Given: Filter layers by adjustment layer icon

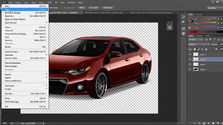Looking at the screenshot, I should [210, 40].
